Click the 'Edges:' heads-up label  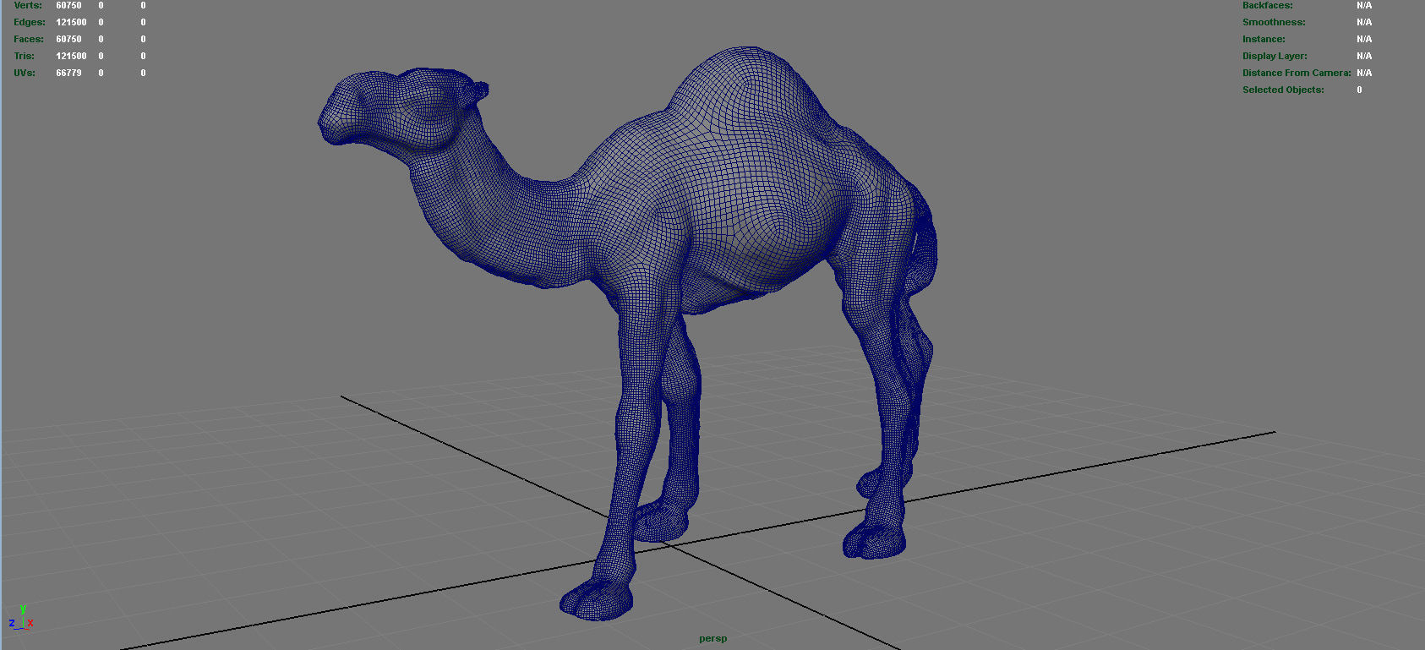coord(30,22)
